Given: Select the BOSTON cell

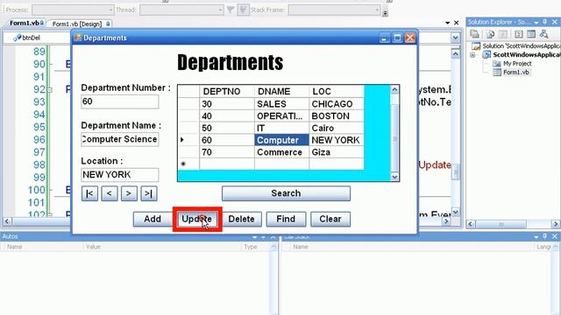Looking at the screenshot, I should (337, 116).
